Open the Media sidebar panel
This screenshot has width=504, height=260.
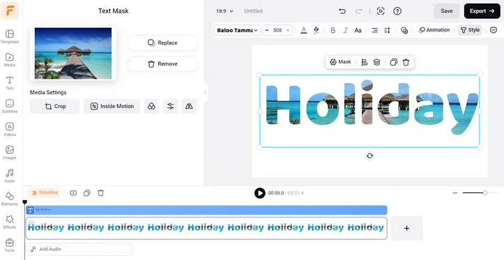pos(10,60)
